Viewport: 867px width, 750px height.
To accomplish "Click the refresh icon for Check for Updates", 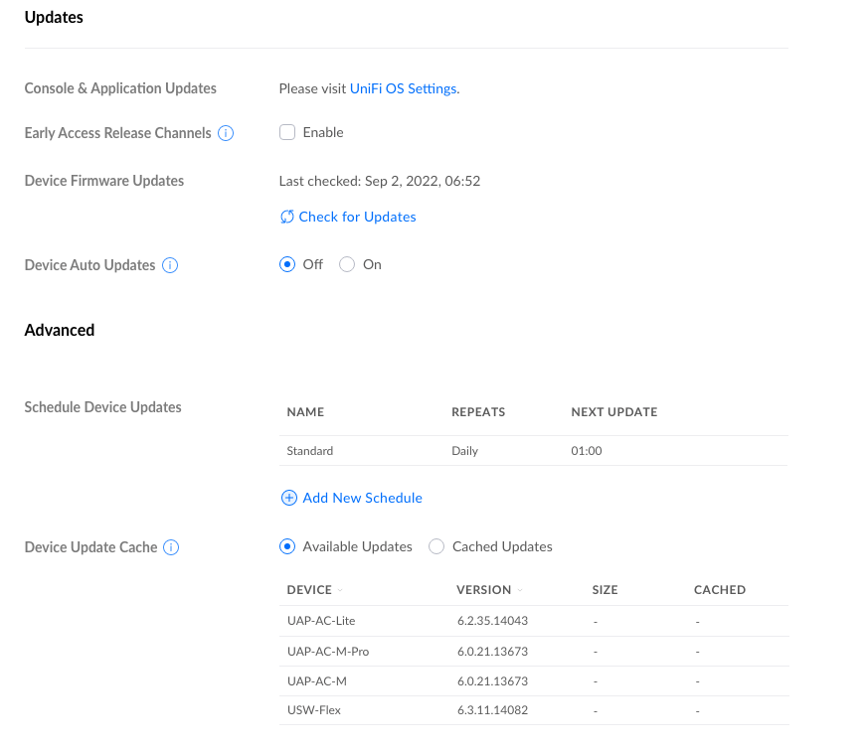I will (x=287, y=217).
